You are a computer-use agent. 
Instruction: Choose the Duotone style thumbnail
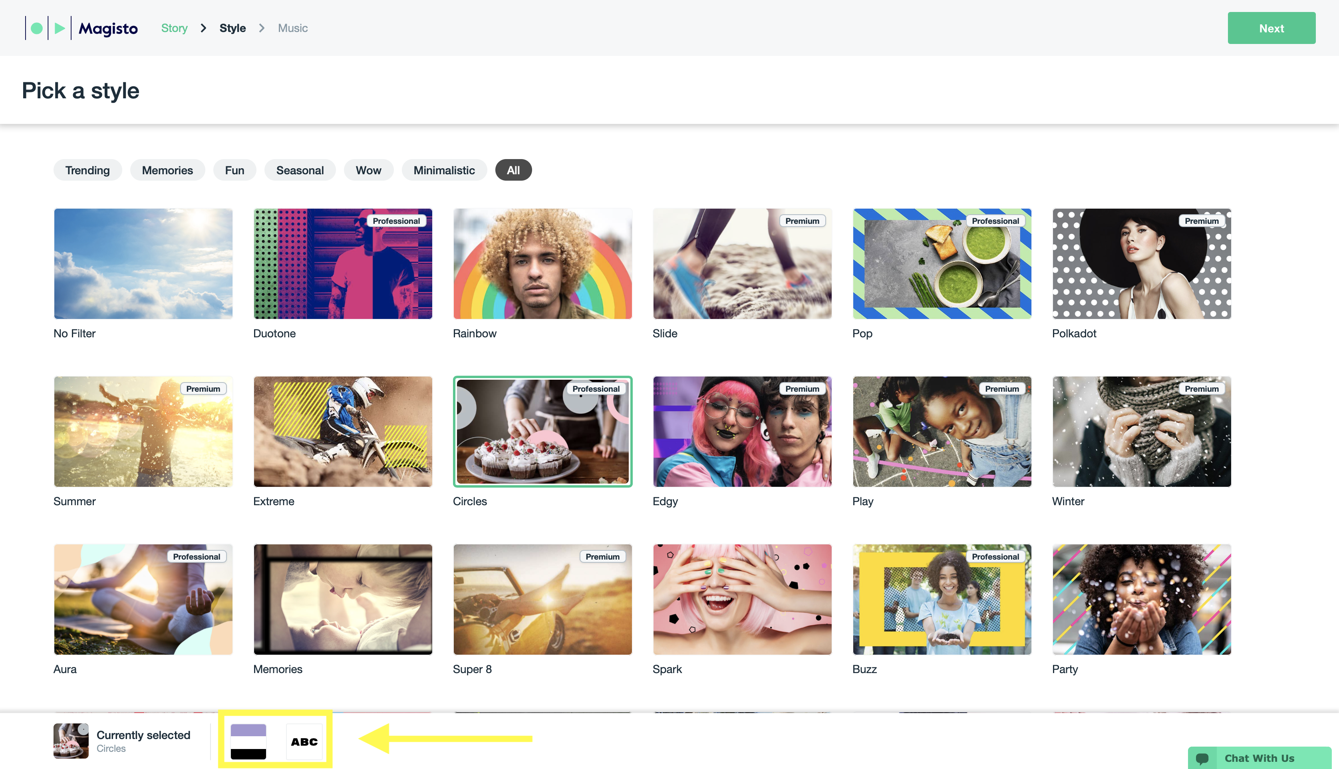[x=343, y=263]
